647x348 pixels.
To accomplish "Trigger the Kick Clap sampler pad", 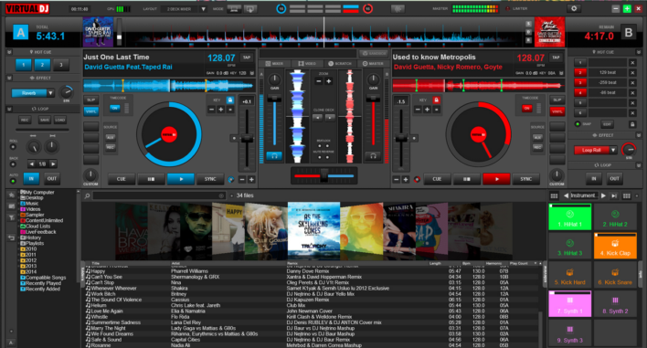I will click(x=615, y=246).
